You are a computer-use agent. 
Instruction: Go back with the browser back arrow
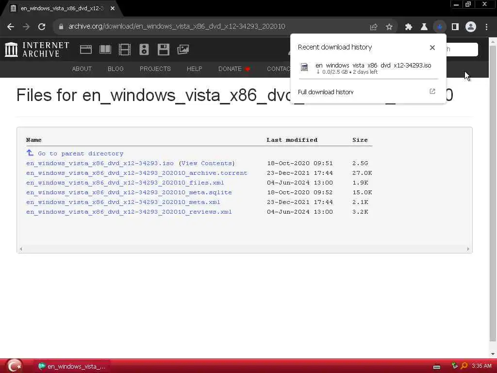tap(11, 27)
